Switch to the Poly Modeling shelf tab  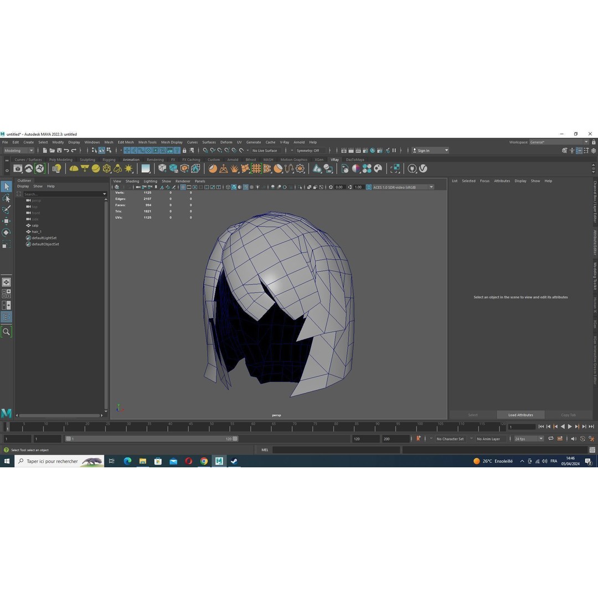61,160
